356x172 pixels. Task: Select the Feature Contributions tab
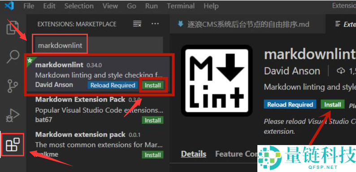click(236, 154)
